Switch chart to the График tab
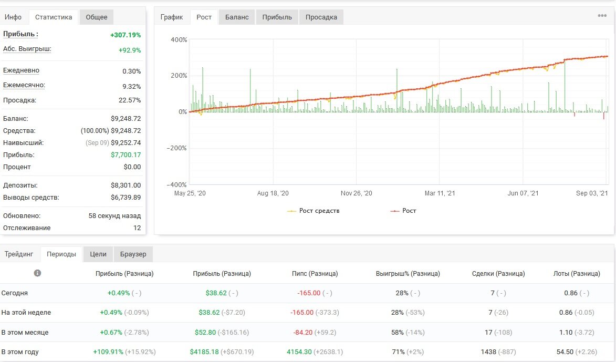 pos(172,17)
